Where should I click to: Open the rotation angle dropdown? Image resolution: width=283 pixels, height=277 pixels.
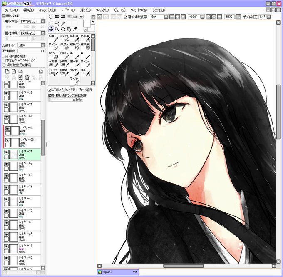[x=203, y=17]
